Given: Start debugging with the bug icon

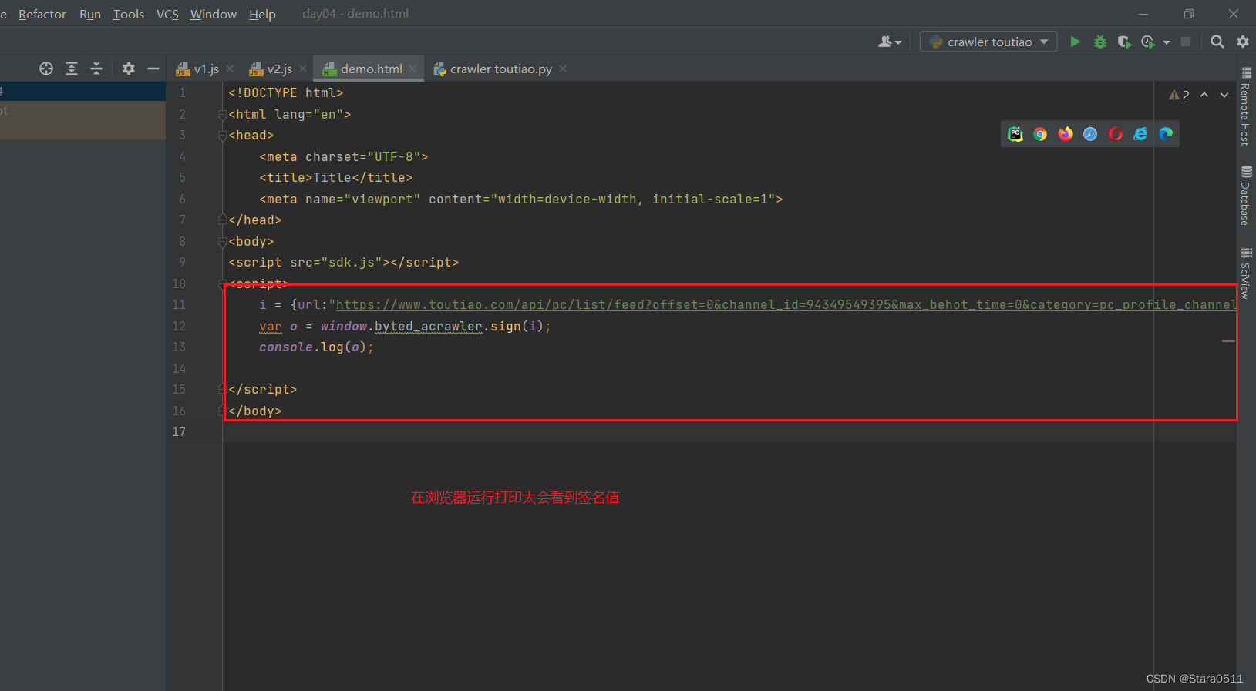Looking at the screenshot, I should [1100, 42].
